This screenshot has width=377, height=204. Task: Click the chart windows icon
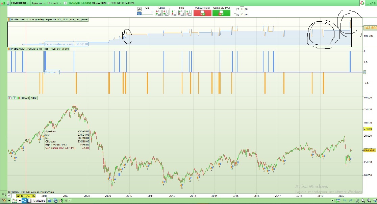tap(55, 201)
